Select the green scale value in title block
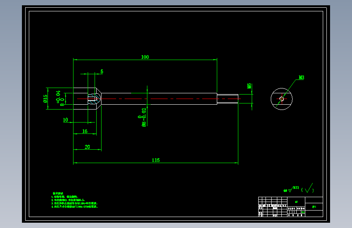 (x=303, y=212)
